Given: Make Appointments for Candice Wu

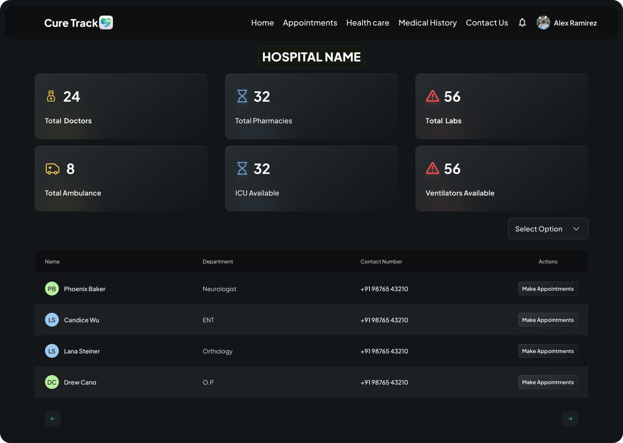Looking at the screenshot, I should click(x=548, y=320).
